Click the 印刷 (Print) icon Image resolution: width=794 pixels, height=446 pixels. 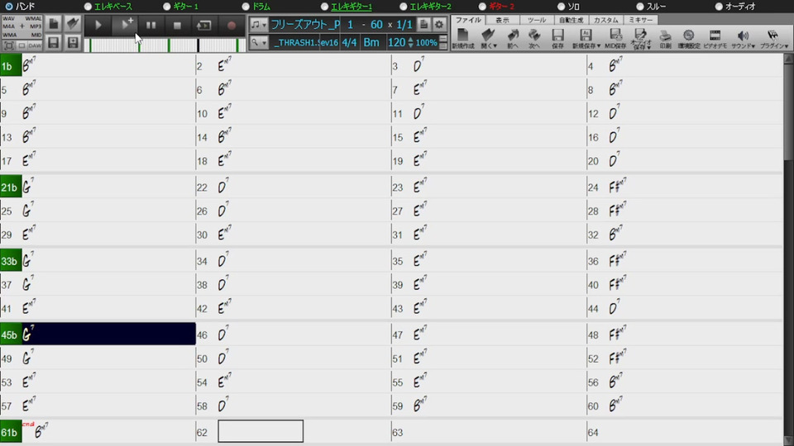click(x=665, y=39)
